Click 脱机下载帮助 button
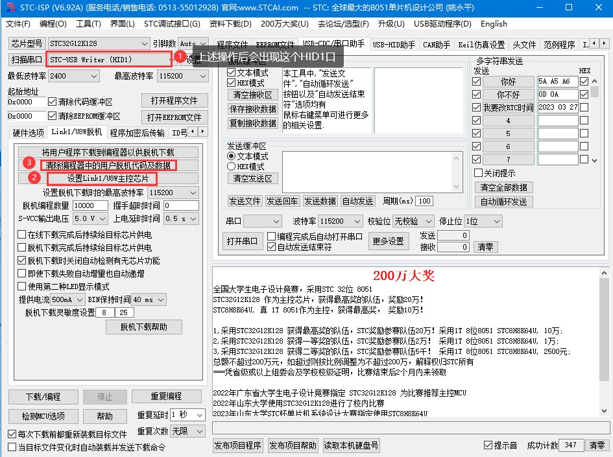This screenshot has width=613, height=457. pos(144,327)
